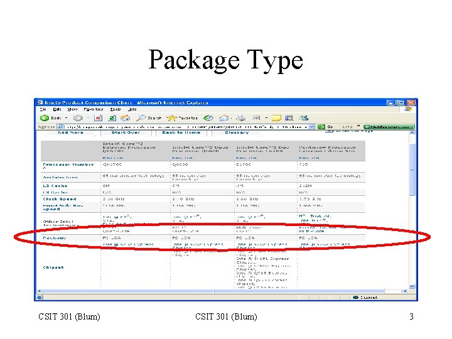Open Forward button history dropdown arrow
452x339 pixels.
tap(88, 118)
